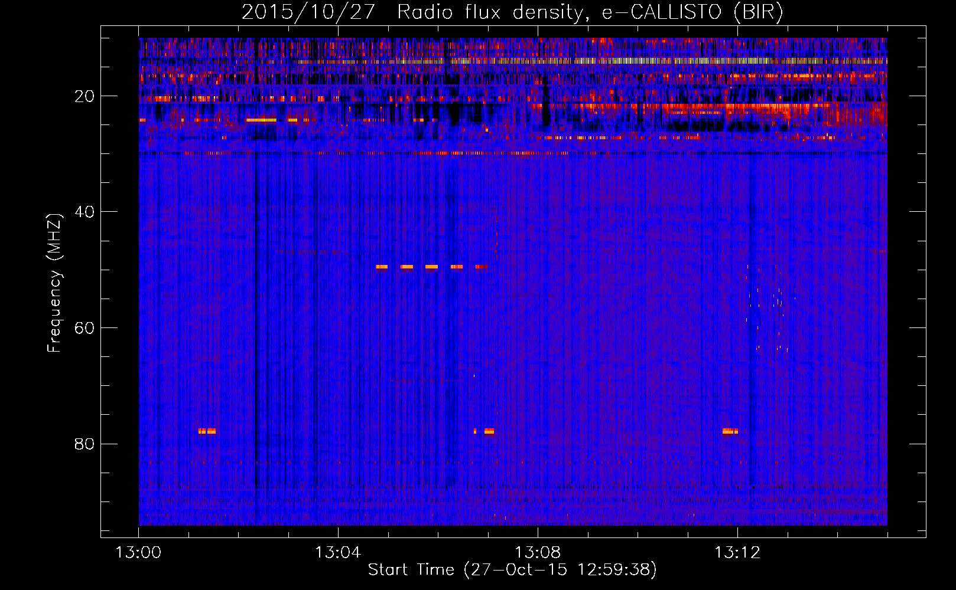Click the 13:00 time tick label

coord(138,553)
